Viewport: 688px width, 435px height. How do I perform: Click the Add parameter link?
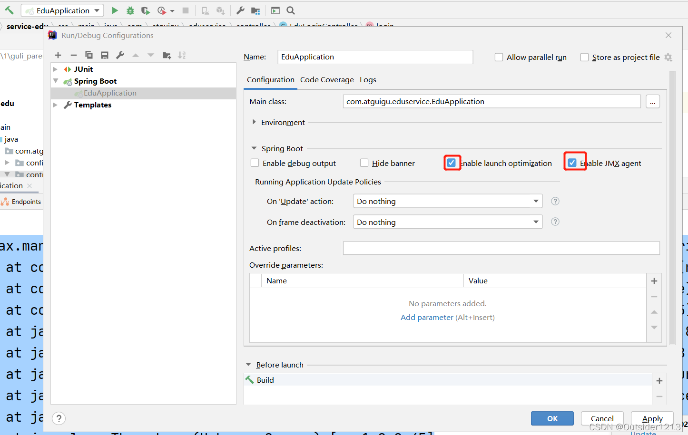pos(427,317)
